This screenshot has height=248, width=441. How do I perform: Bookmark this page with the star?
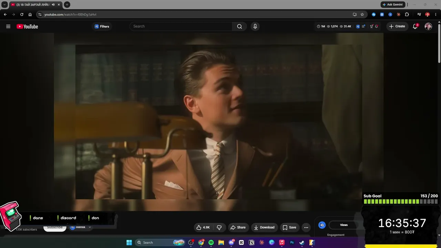click(x=362, y=14)
